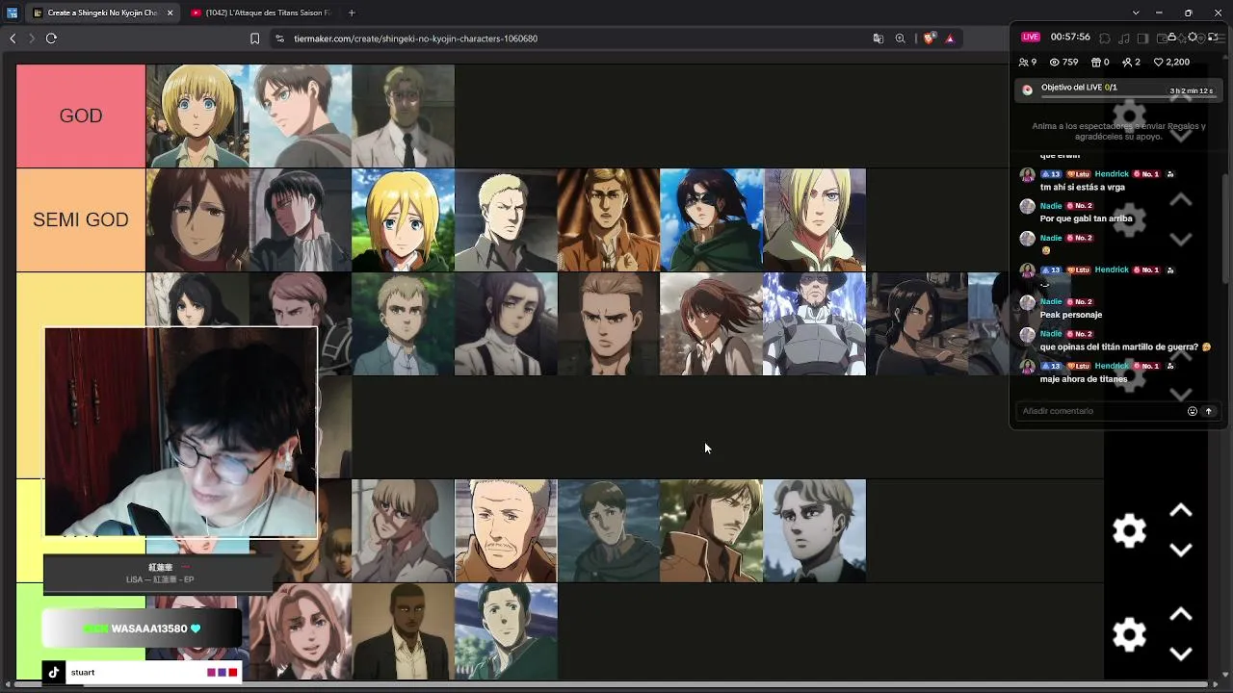Go back in browser history
The image size is (1233, 693).
(x=13, y=38)
